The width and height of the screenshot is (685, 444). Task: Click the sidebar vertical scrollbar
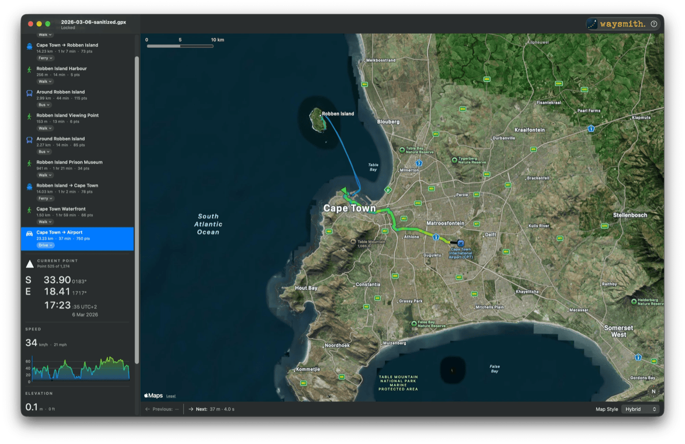pyautogui.click(x=137, y=210)
